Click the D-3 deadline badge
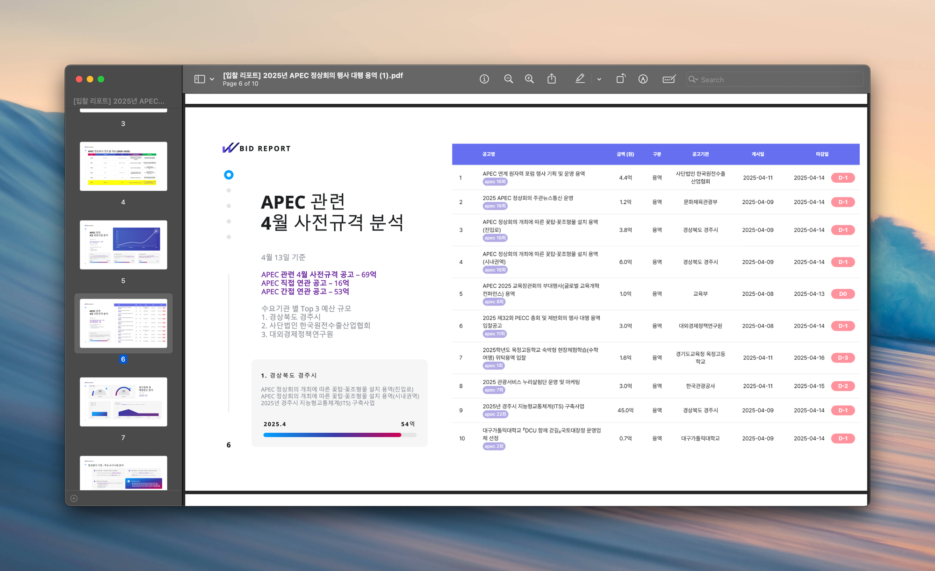Viewport: 935px width, 571px height. (x=842, y=358)
